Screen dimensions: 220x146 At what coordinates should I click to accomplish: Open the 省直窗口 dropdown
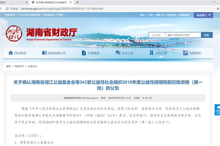[x=203, y=15]
